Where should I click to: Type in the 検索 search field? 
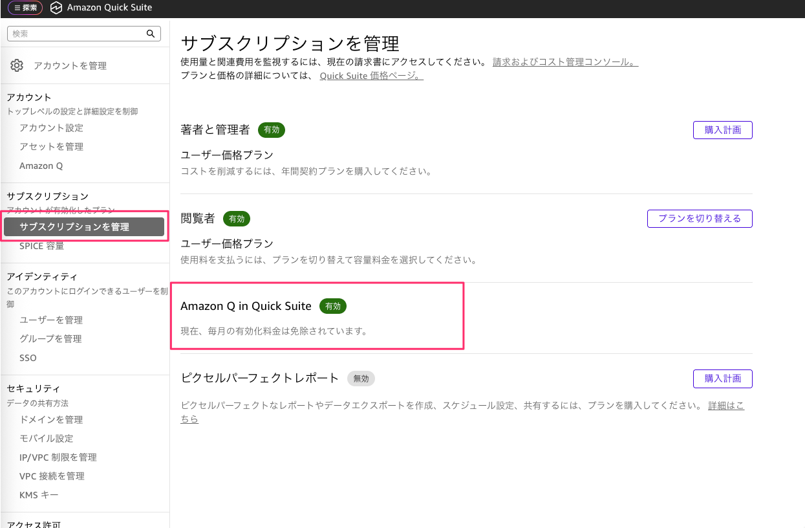click(x=76, y=34)
